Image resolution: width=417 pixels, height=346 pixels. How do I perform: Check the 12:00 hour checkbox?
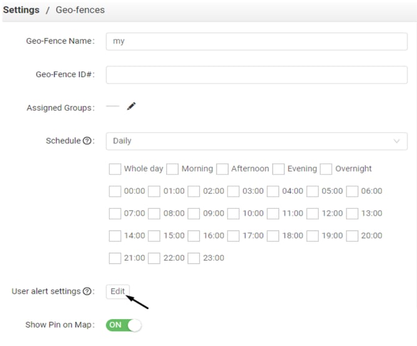click(x=312, y=214)
